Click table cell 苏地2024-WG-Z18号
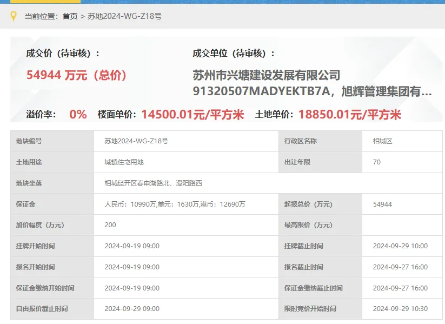The width and height of the screenshot is (445, 324). pyautogui.click(x=186, y=141)
